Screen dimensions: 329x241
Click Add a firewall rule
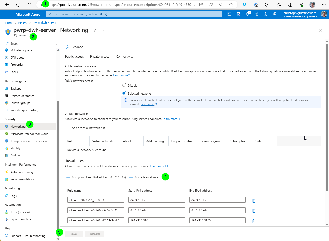tap(144, 177)
